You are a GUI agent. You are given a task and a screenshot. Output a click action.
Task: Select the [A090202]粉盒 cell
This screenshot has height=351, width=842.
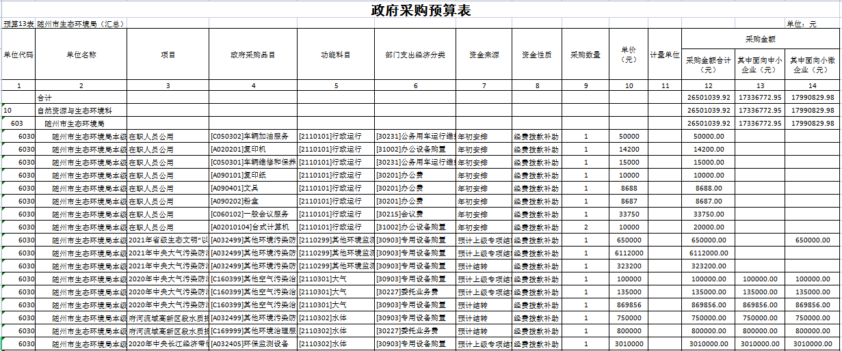[x=253, y=201]
